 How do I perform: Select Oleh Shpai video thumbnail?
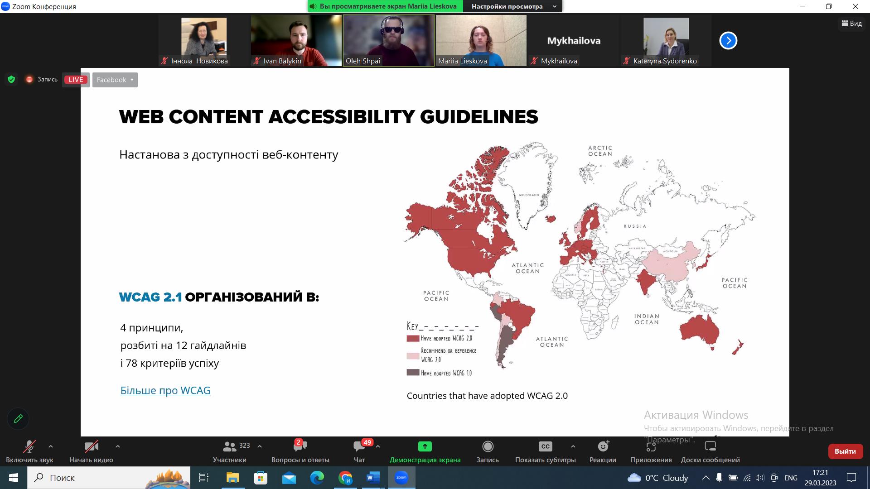389,41
